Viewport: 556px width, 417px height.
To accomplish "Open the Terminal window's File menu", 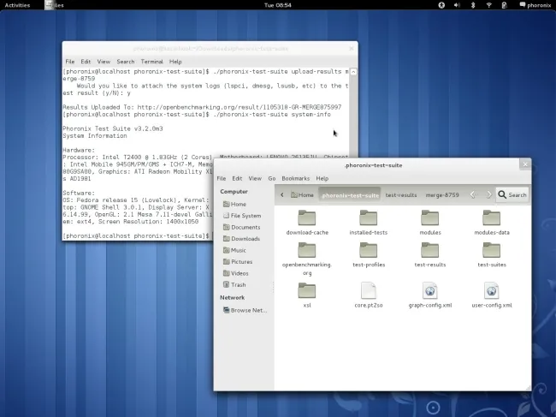I will [x=70, y=62].
